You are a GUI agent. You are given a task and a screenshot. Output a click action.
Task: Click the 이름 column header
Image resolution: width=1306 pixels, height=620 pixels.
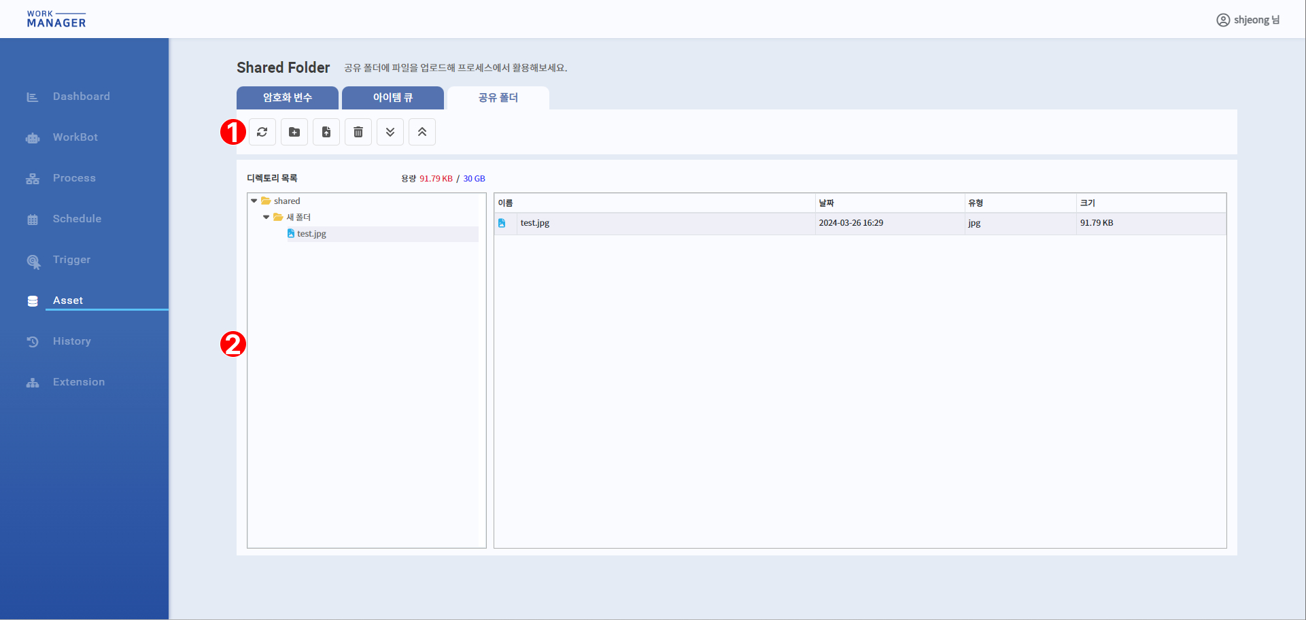point(655,203)
